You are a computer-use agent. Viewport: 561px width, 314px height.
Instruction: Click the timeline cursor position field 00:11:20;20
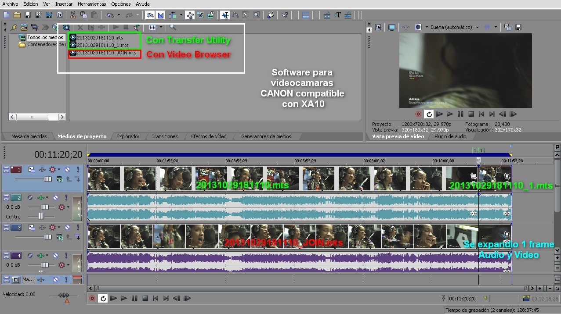(x=463, y=298)
